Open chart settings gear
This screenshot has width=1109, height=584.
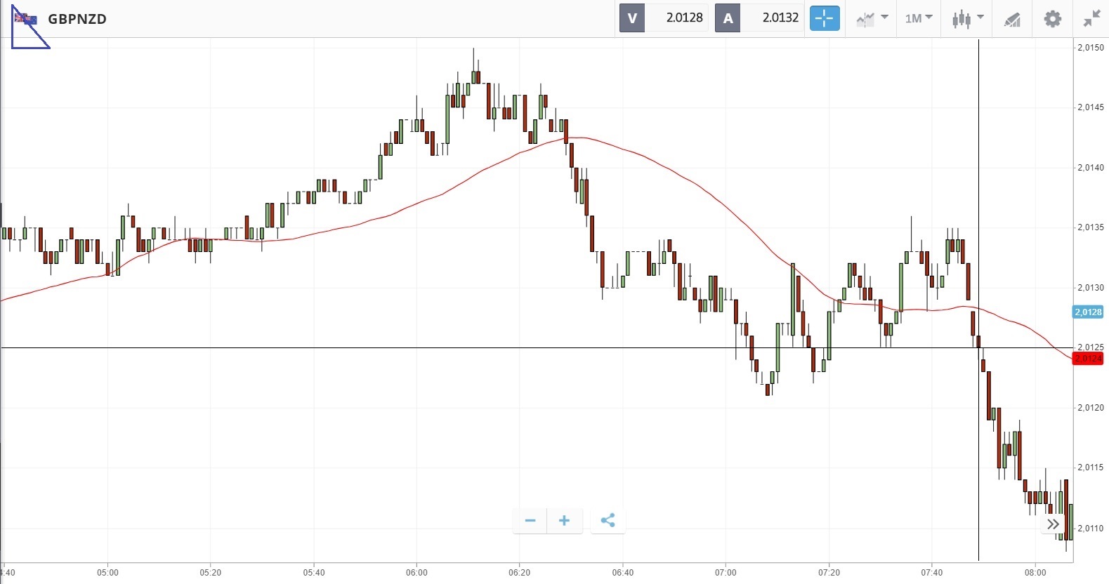tap(1052, 19)
